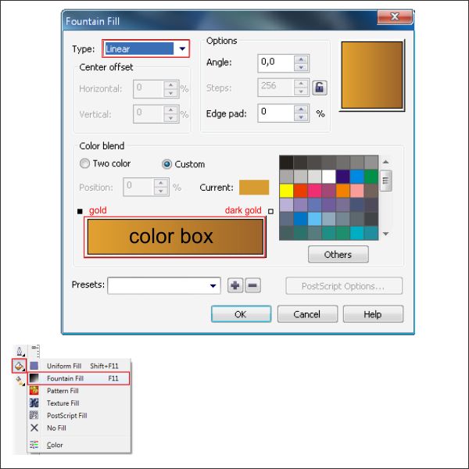This screenshot has width=469, height=469.
Task: Click the Horizontal offset field
Action: (x=149, y=89)
